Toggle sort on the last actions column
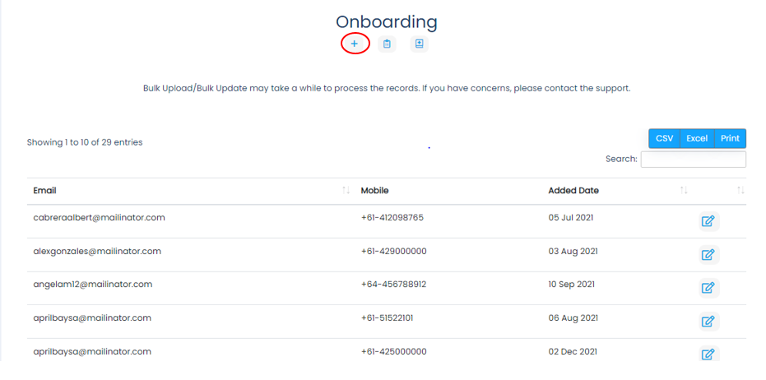This screenshot has height=380, width=766. [x=741, y=191]
